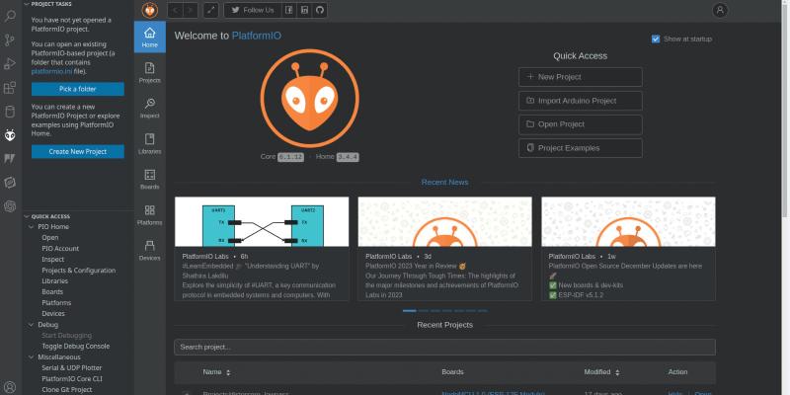Open the Search icon in activity bar
This screenshot has height=395, width=790.
point(10,16)
